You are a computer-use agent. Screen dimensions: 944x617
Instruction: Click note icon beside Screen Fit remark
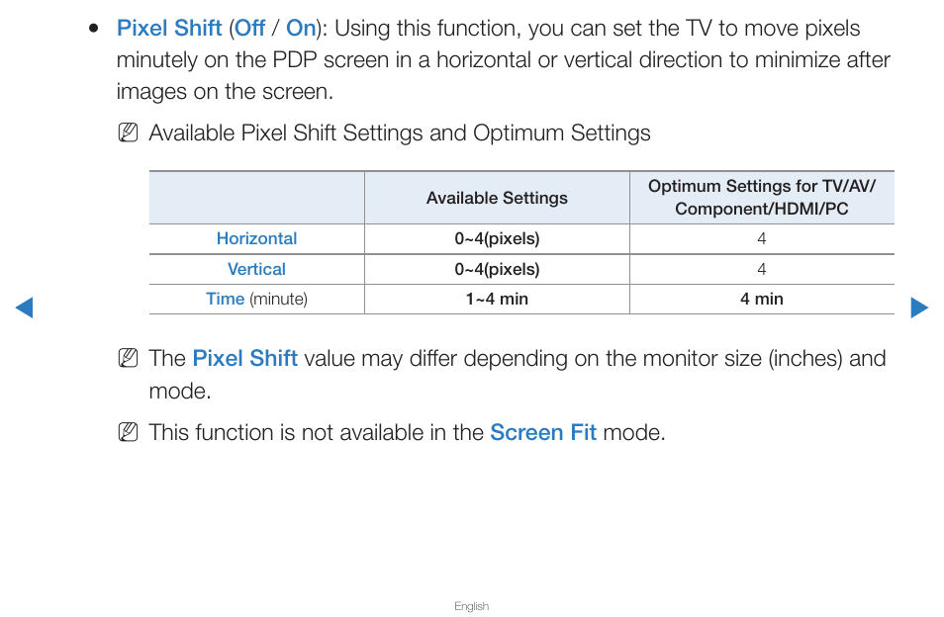click(x=129, y=432)
